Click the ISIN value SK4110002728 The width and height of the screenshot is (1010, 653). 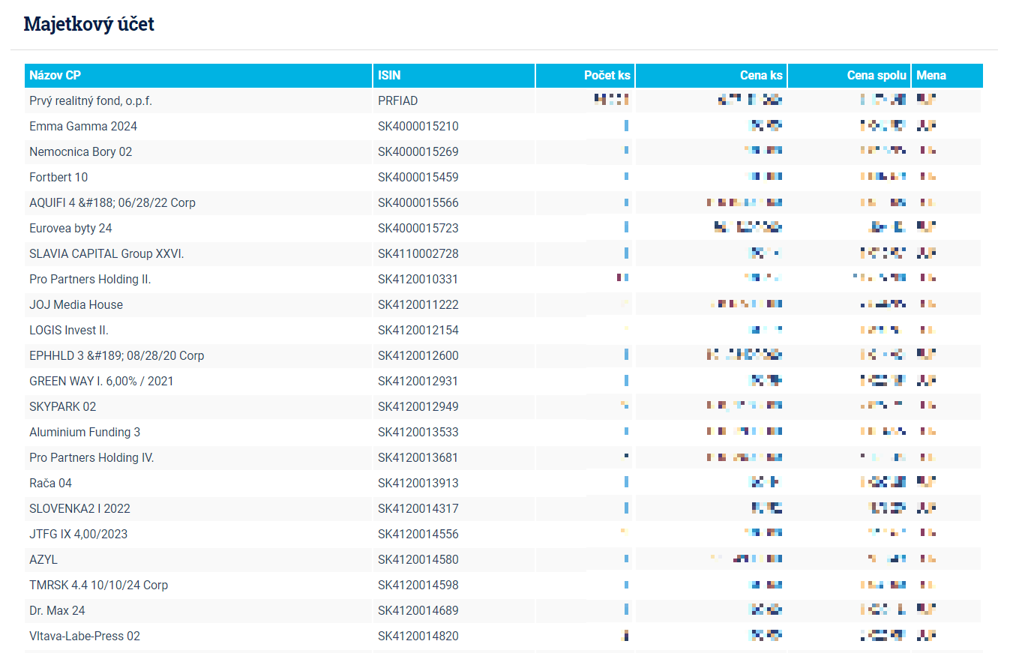(418, 253)
